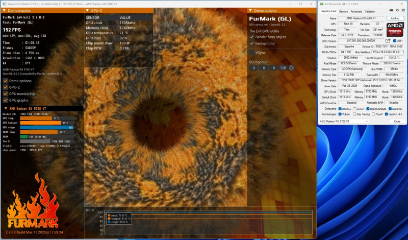The width and height of the screenshot is (408, 240).
Task: Click the Close button in GPU-Z
Action: [397, 122]
